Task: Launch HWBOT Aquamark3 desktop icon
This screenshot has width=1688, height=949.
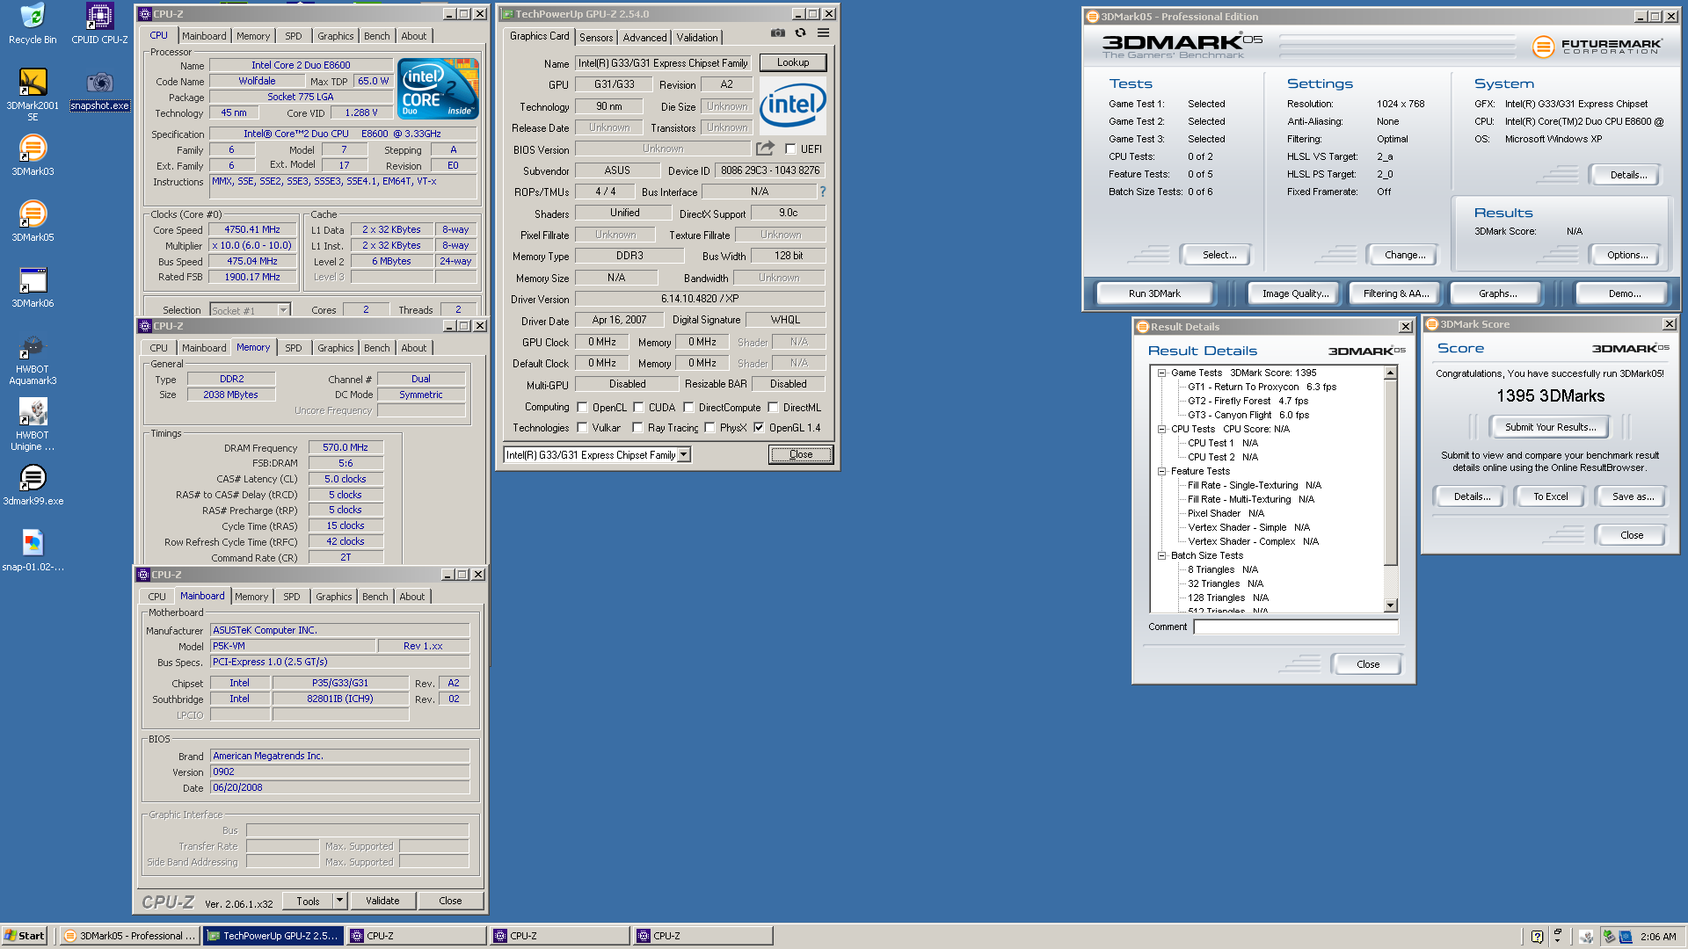Action: [33, 359]
